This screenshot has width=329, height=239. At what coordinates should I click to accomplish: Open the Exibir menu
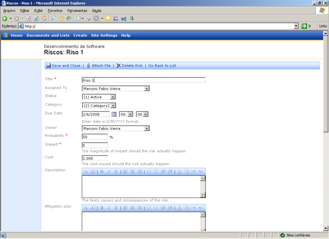click(39, 11)
